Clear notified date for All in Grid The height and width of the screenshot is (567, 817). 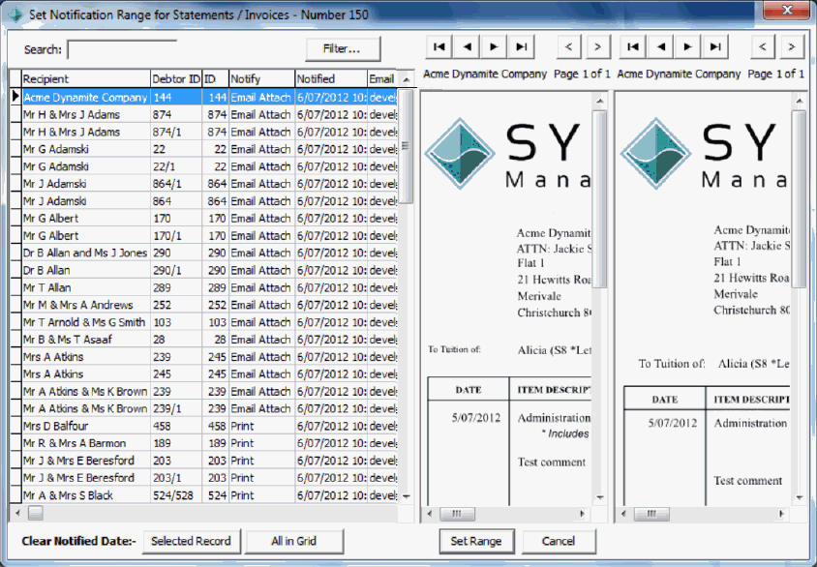coord(294,542)
